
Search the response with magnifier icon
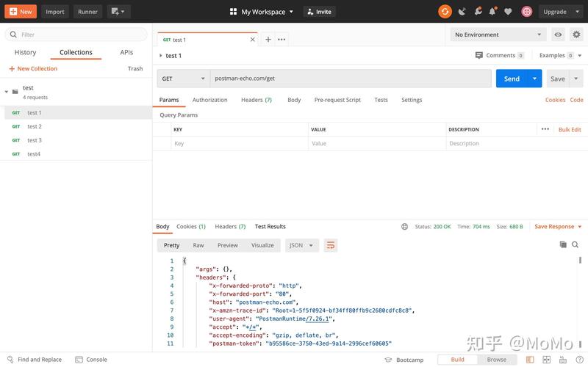tap(575, 244)
